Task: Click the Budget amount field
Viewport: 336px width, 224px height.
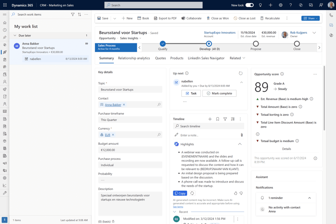Action: coord(130,150)
